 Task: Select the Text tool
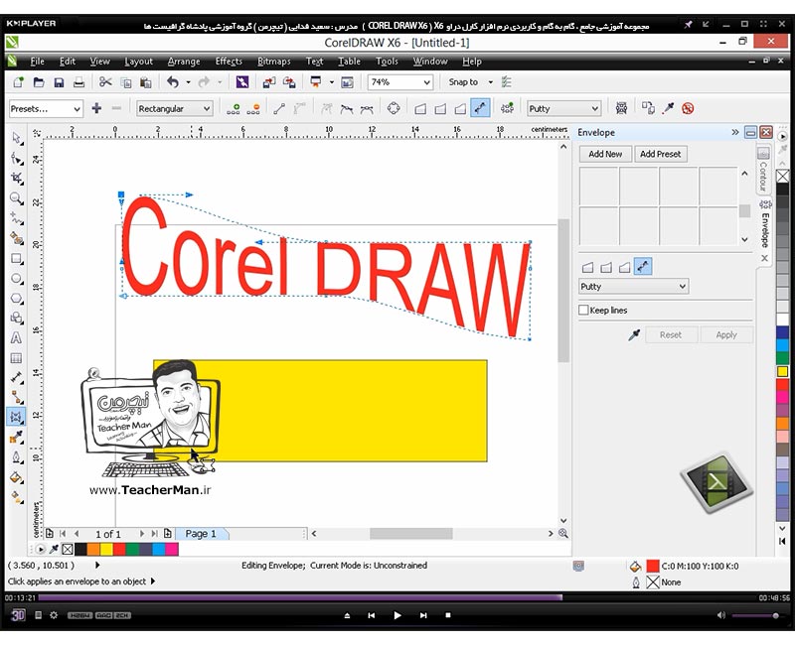click(x=16, y=337)
